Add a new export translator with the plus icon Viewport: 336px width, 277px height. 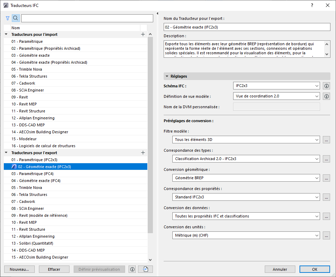142,152
